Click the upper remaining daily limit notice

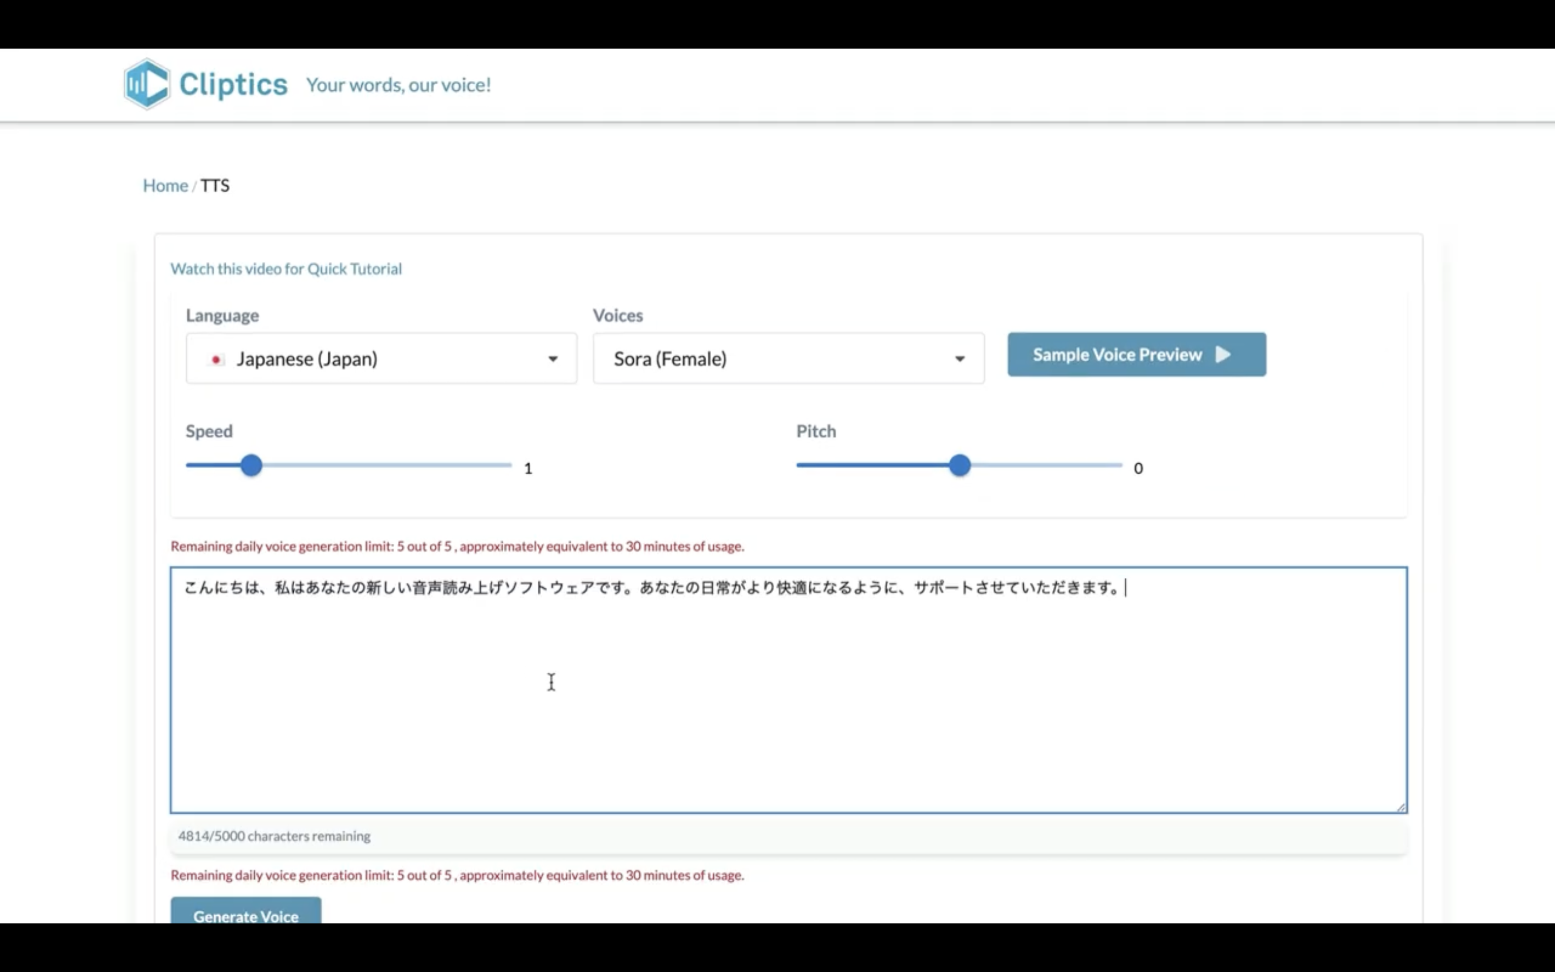[457, 546]
